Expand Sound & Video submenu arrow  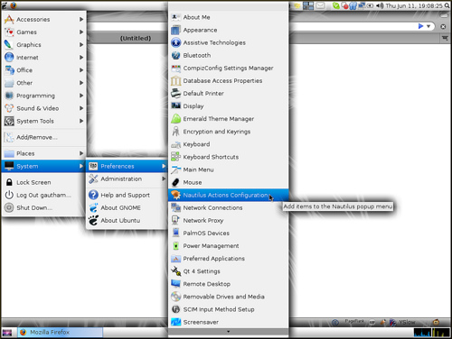81,108
